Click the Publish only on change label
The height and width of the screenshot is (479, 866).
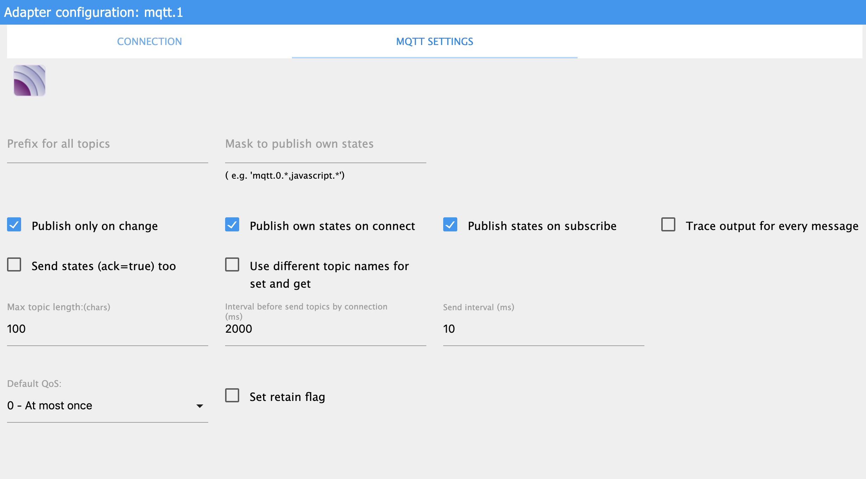pyautogui.click(x=95, y=226)
